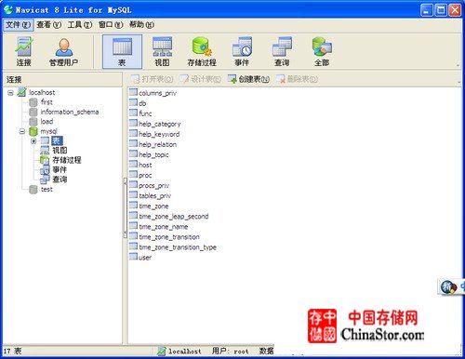Open the 查看 (View) menu
The width and height of the screenshot is (465, 359).
click(x=48, y=24)
